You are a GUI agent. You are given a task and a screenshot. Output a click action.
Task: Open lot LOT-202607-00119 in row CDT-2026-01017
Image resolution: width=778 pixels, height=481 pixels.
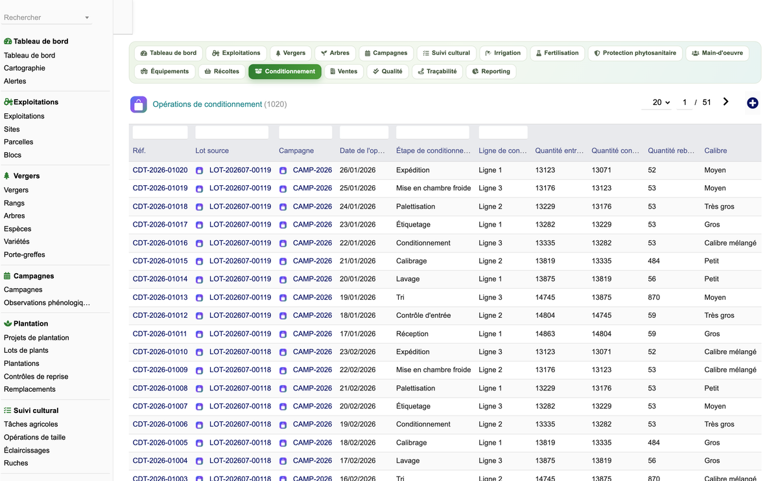coord(240,225)
